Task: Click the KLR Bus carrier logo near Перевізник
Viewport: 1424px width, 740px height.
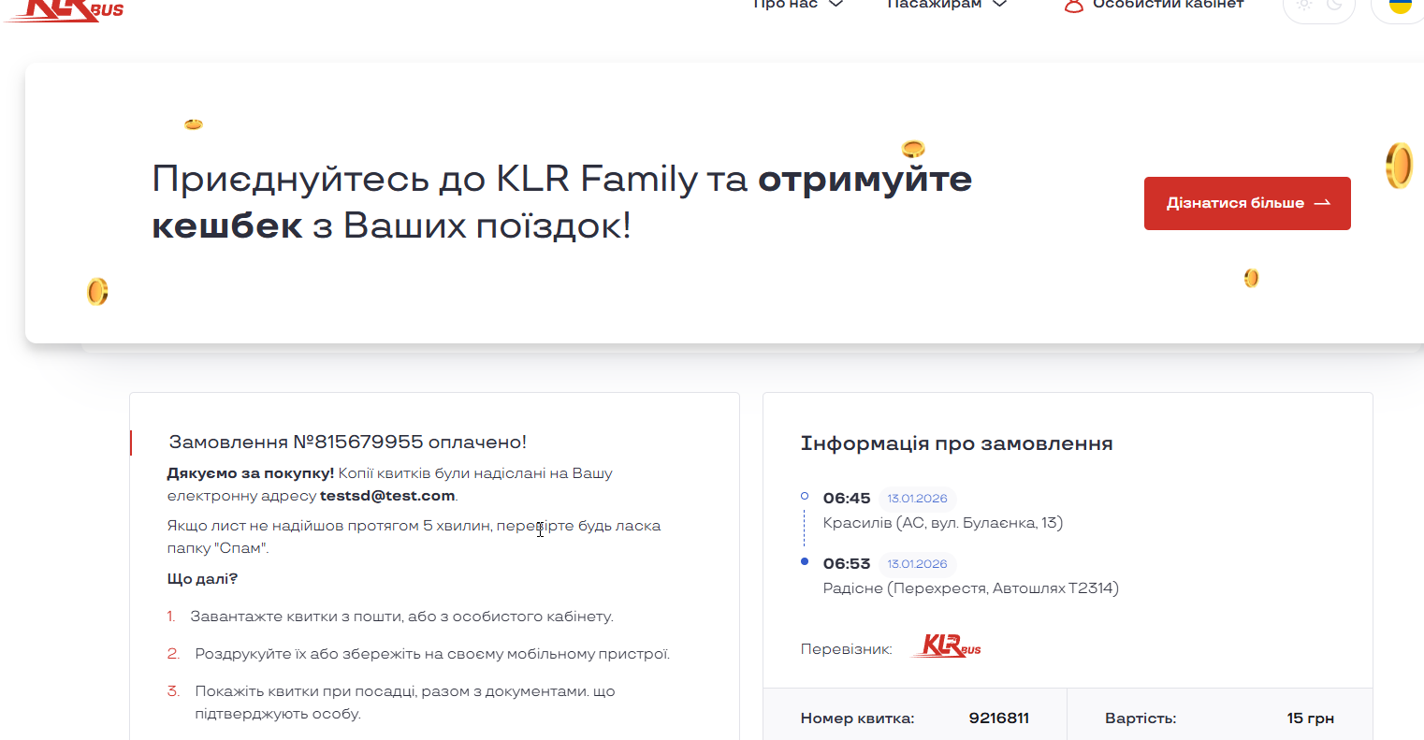Action: click(x=946, y=646)
